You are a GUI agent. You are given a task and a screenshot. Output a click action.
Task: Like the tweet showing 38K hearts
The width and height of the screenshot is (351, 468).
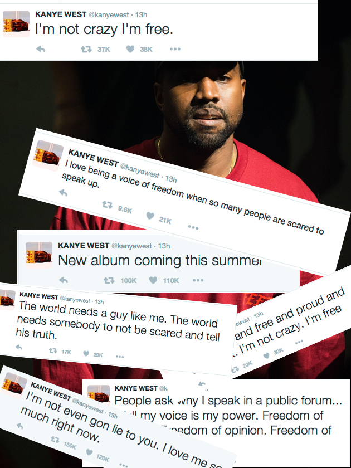click(130, 49)
